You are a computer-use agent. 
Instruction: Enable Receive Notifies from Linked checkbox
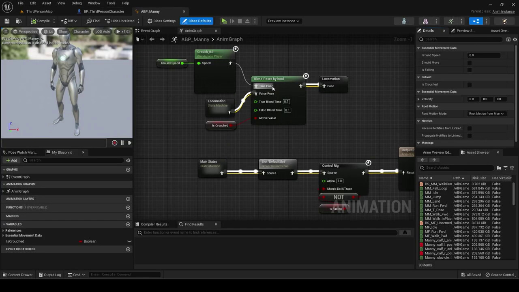[470, 128]
